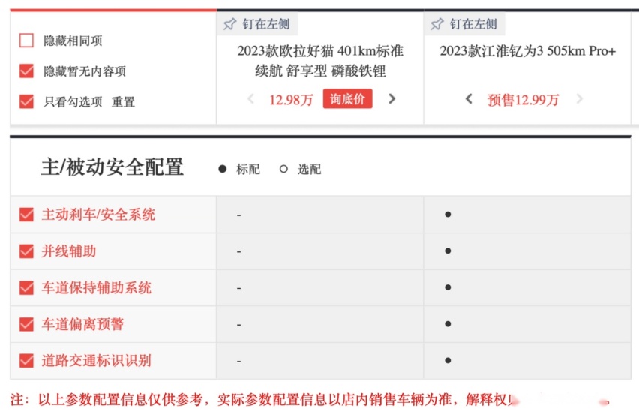Uncheck the 道路交通标识识别 row checkbox
The height and width of the screenshot is (412, 639).
pos(26,361)
